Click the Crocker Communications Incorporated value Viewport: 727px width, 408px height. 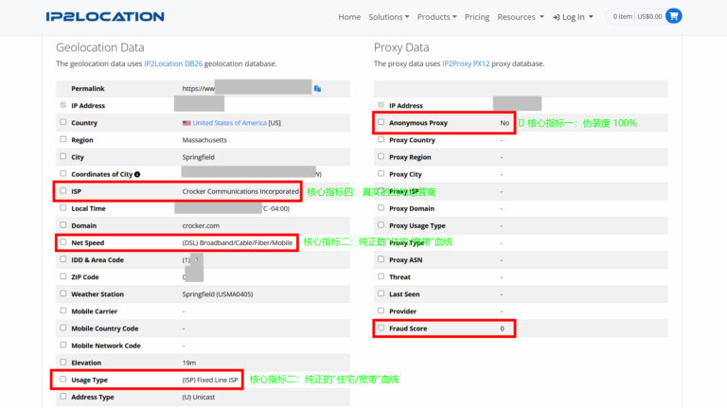point(240,191)
